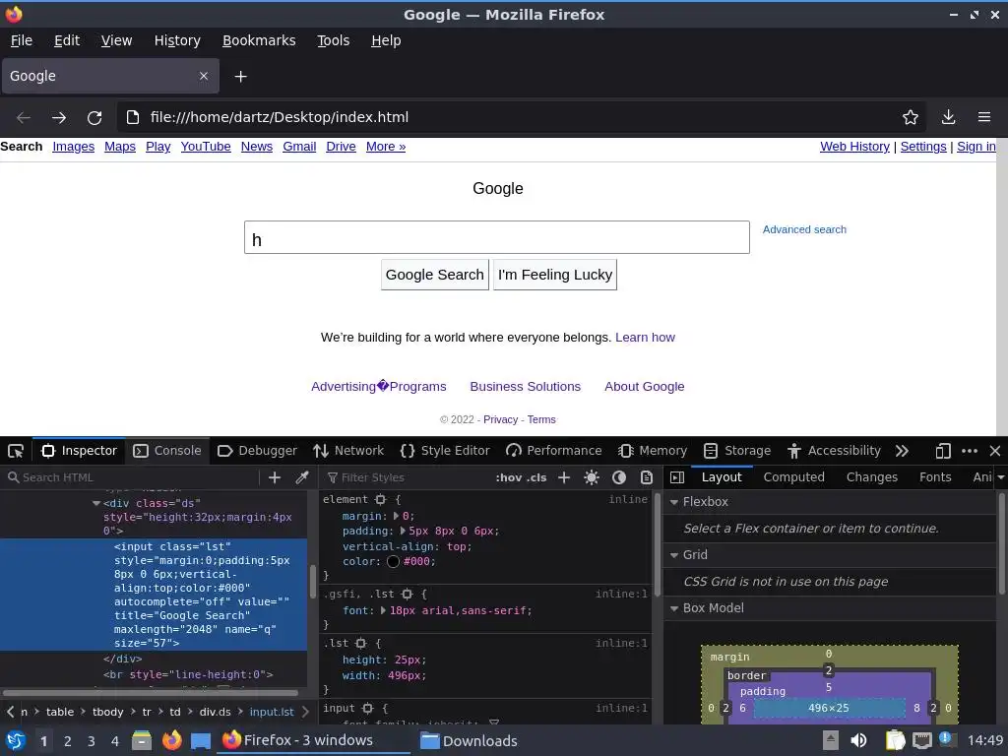Toggle light color scheme simulation
Image resolution: width=1008 pixels, height=756 pixels.
pos(592,477)
